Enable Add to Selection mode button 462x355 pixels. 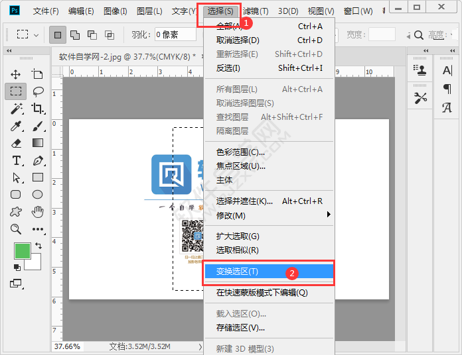pos(75,35)
